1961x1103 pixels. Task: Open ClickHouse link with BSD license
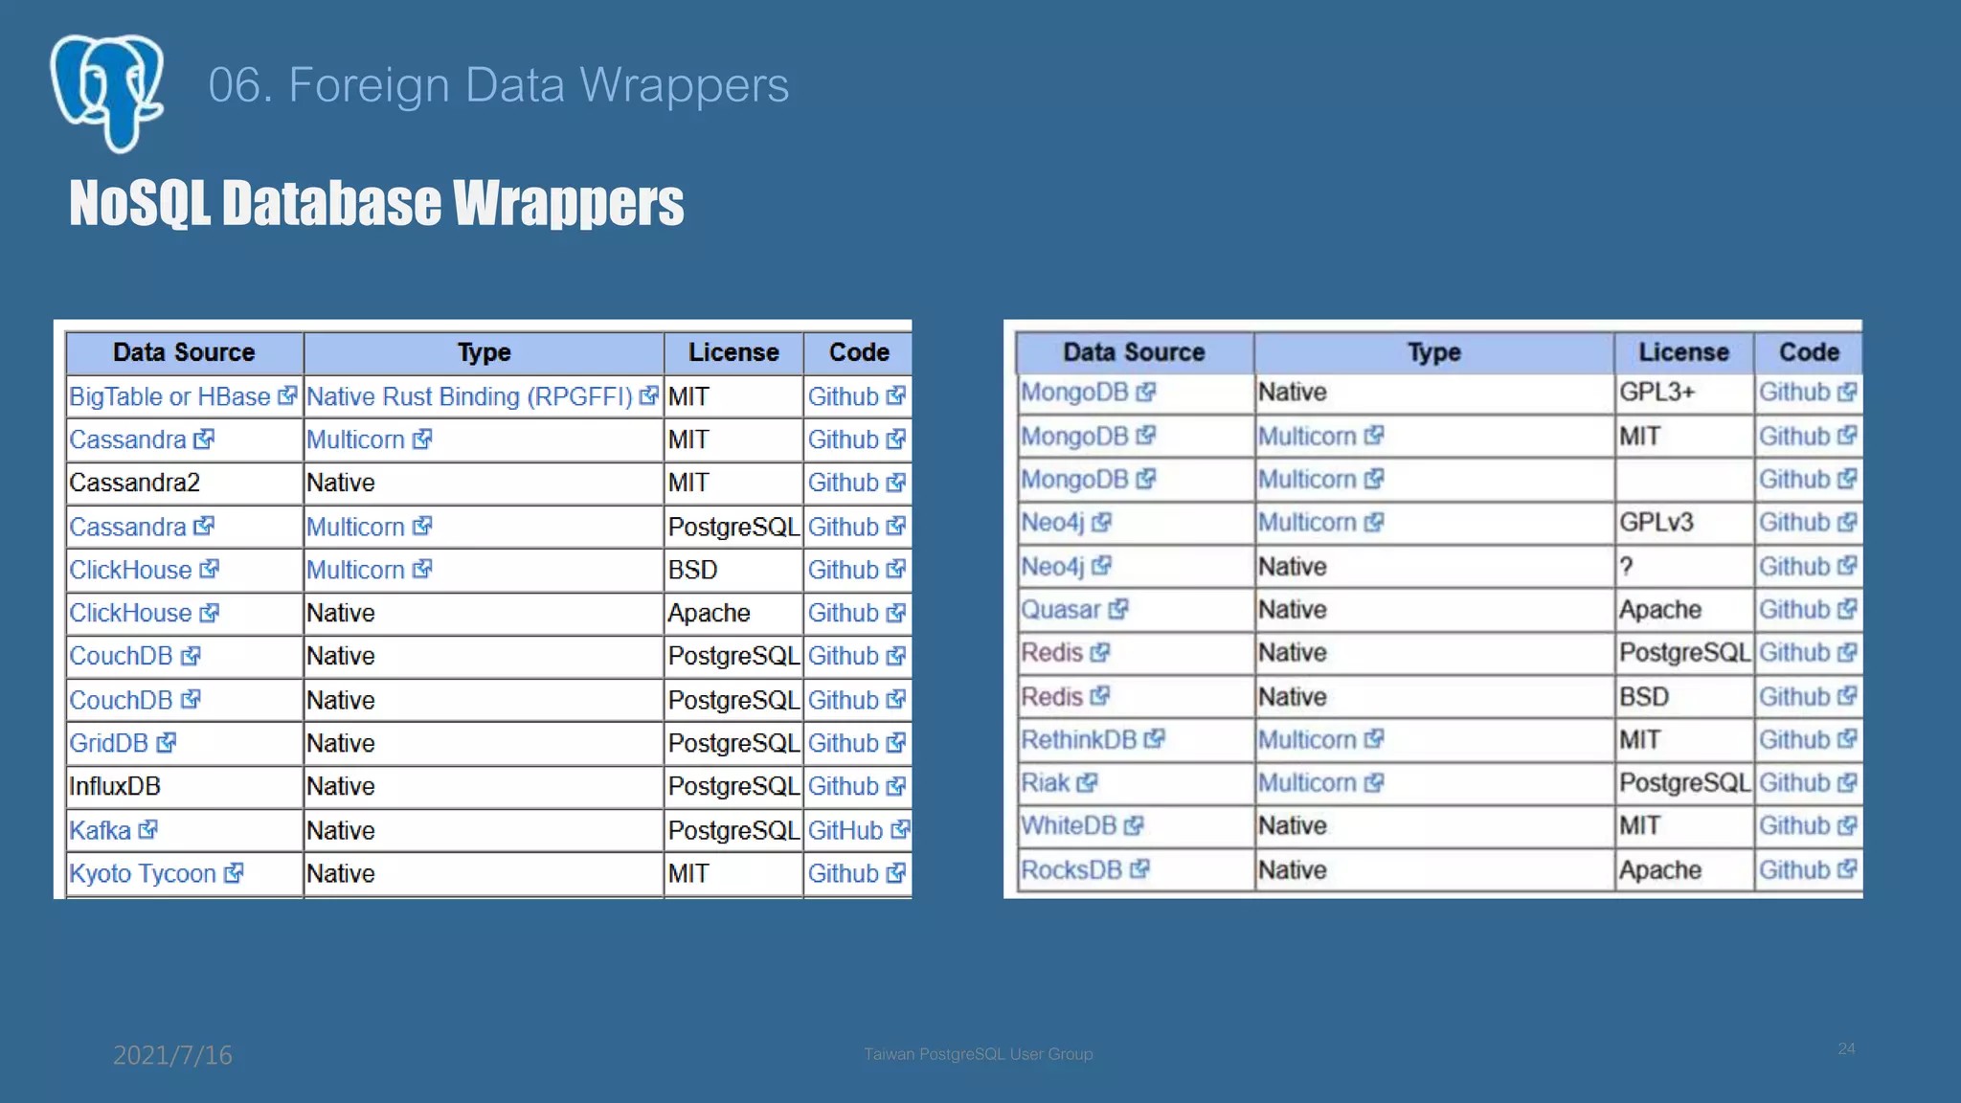[130, 570]
